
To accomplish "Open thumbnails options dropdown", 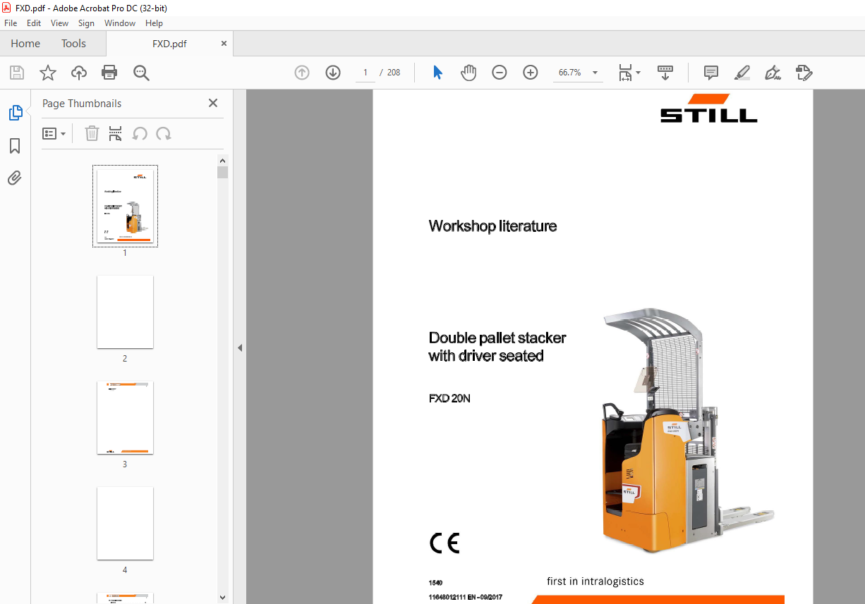I will pos(54,133).
